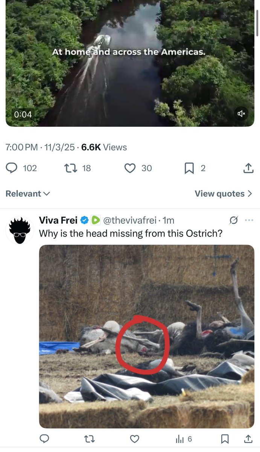The image size is (260, 452).
Task: Bookmark Viva Frei's ostrich post
Action: [x=225, y=439]
